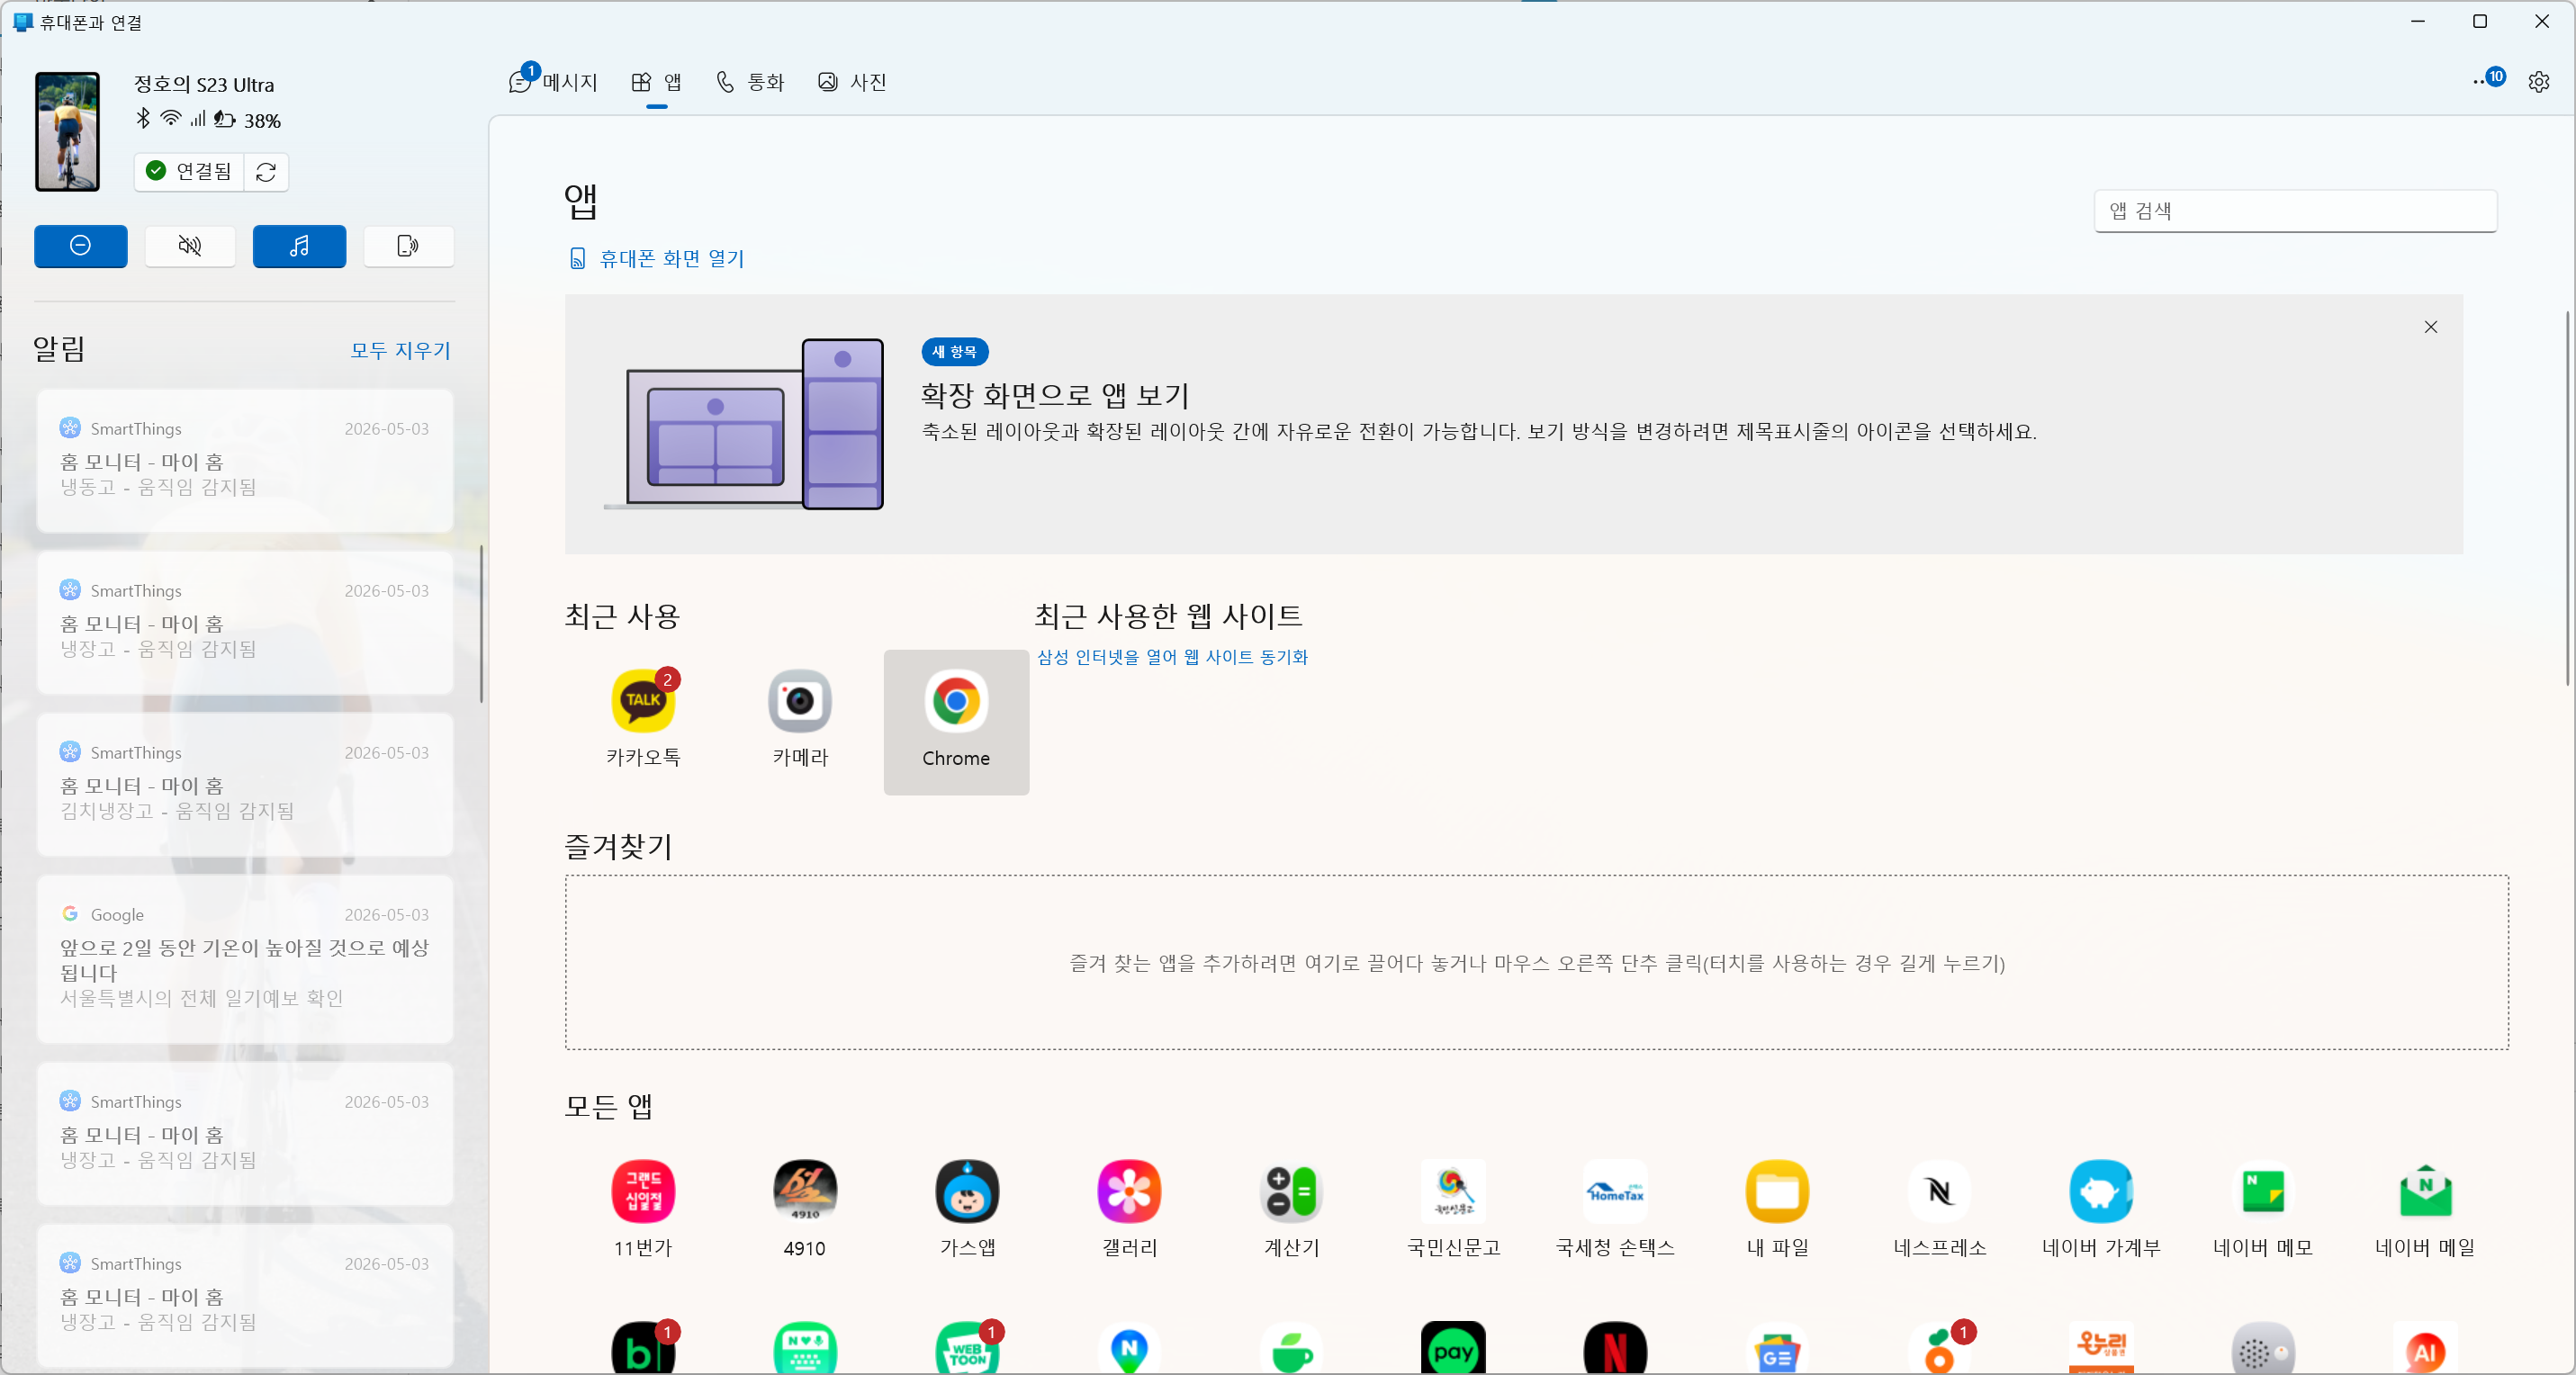Click the 즐겨찾기 favorites drop area

(x=1536, y=963)
